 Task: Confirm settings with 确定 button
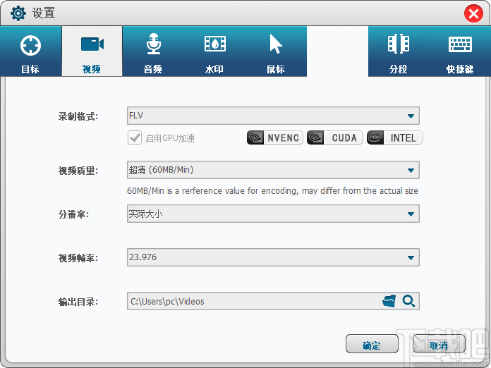point(372,344)
